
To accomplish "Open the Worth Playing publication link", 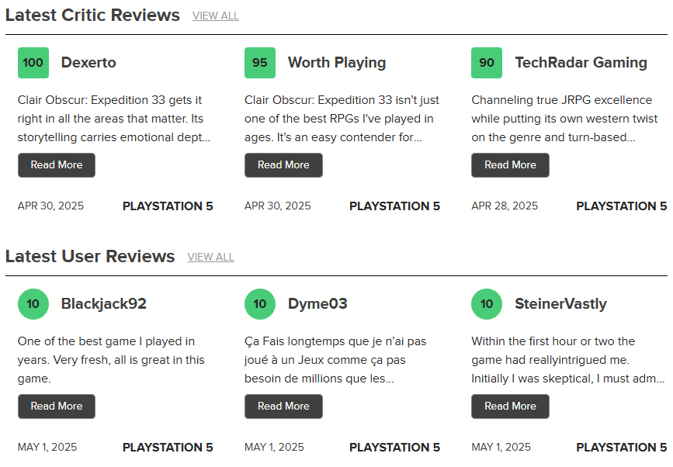I will click(x=337, y=63).
